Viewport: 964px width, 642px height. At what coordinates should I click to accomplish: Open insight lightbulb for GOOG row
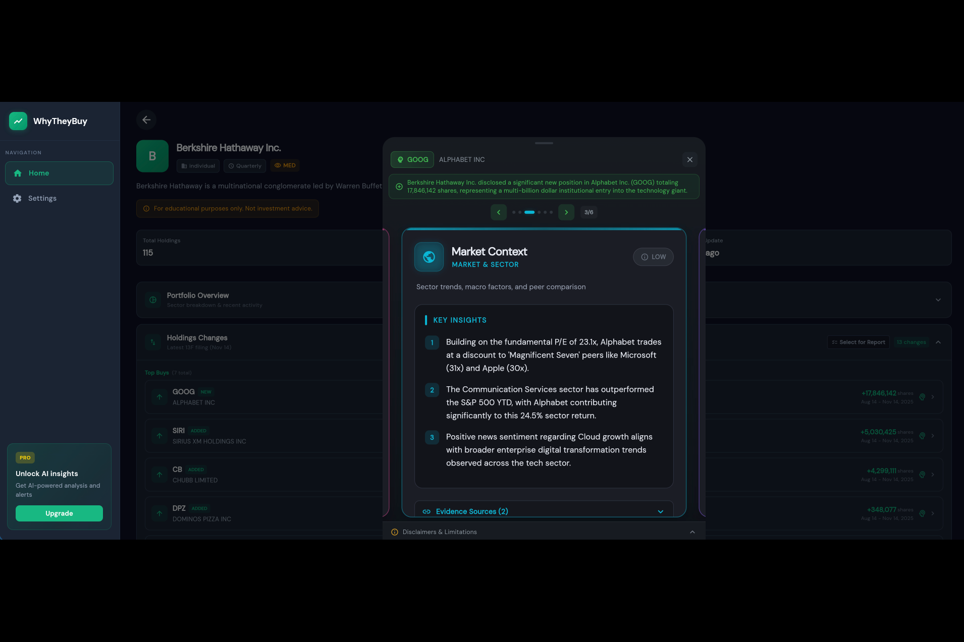coord(922,397)
